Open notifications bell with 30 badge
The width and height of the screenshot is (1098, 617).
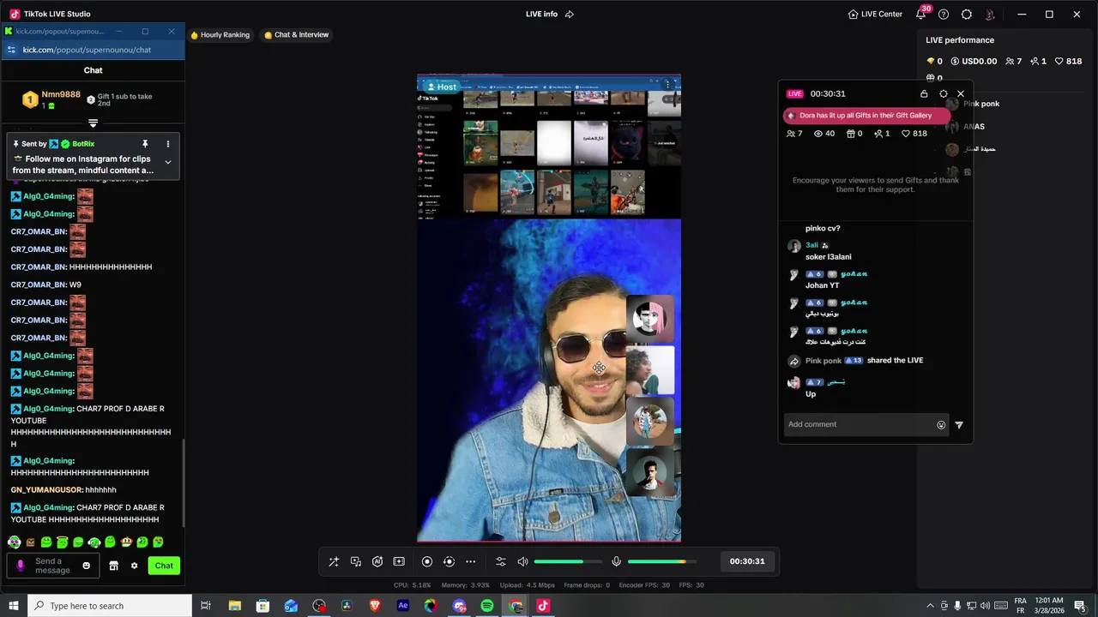pyautogui.click(x=922, y=13)
